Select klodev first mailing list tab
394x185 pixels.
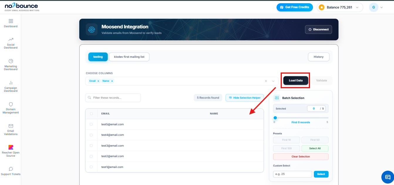tap(129, 57)
